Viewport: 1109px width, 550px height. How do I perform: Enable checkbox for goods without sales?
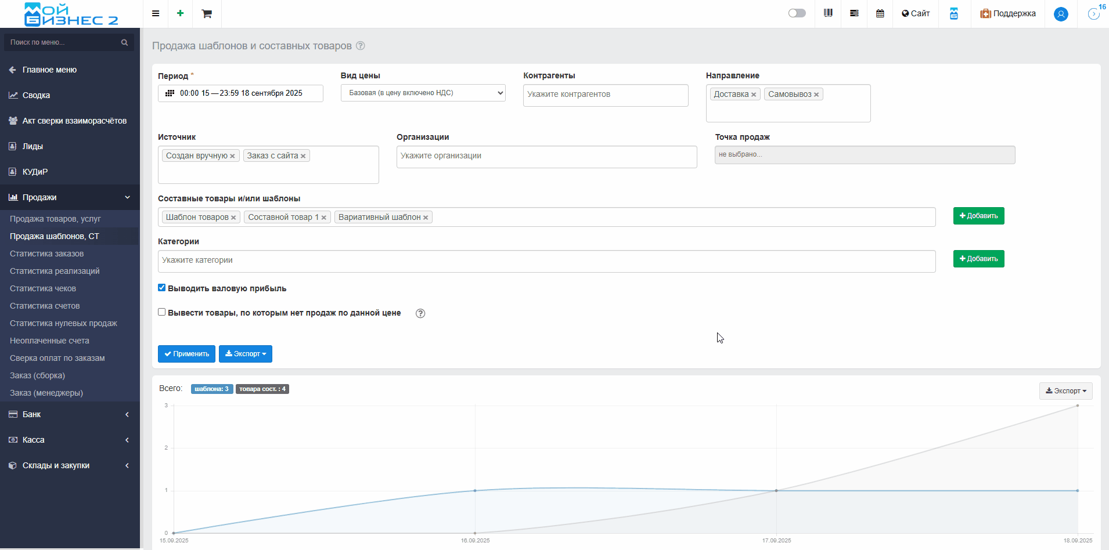point(162,312)
